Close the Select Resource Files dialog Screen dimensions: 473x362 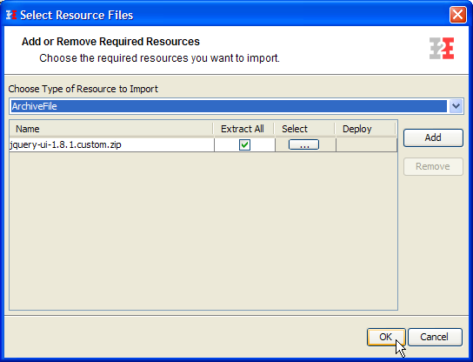click(x=457, y=15)
